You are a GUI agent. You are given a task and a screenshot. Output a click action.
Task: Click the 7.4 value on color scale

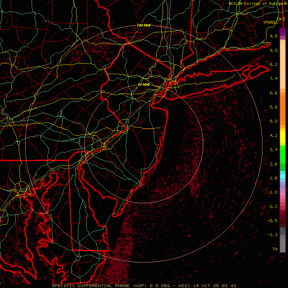[274, 79]
